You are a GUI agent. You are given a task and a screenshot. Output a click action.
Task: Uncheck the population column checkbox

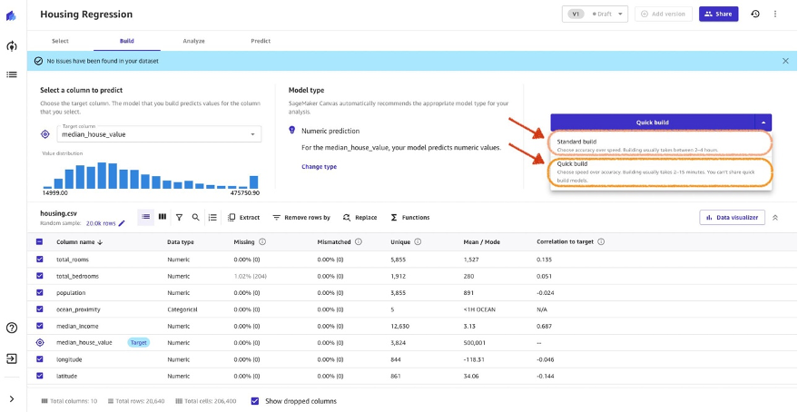pyautogui.click(x=40, y=293)
